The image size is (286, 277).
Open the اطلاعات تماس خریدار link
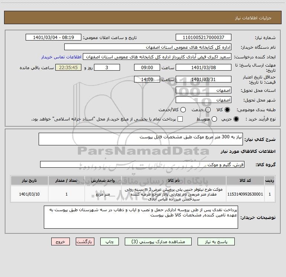click(x=61, y=57)
